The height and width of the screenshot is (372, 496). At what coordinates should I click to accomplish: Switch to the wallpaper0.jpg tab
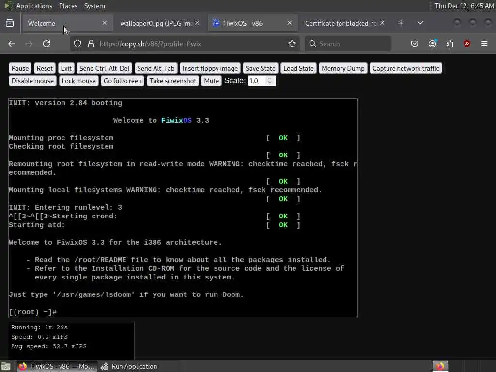160,23
